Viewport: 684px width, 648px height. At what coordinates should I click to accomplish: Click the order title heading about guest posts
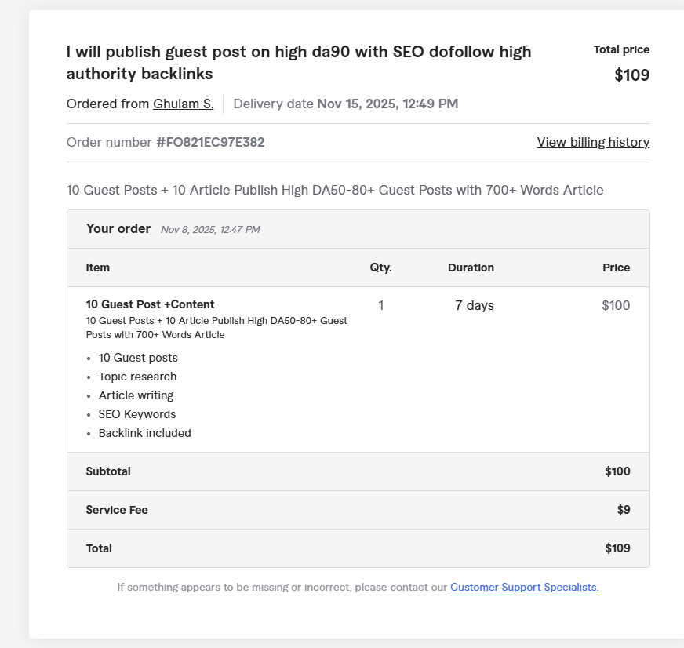tap(298, 63)
